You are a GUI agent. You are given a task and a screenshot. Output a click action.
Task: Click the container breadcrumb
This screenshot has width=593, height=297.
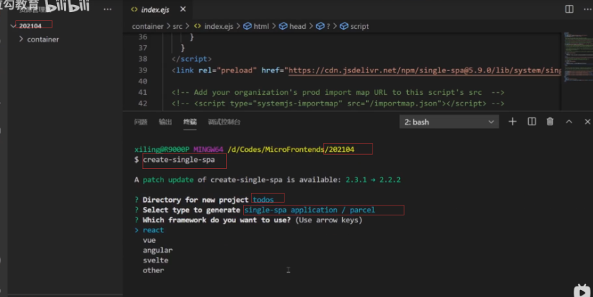click(x=147, y=26)
